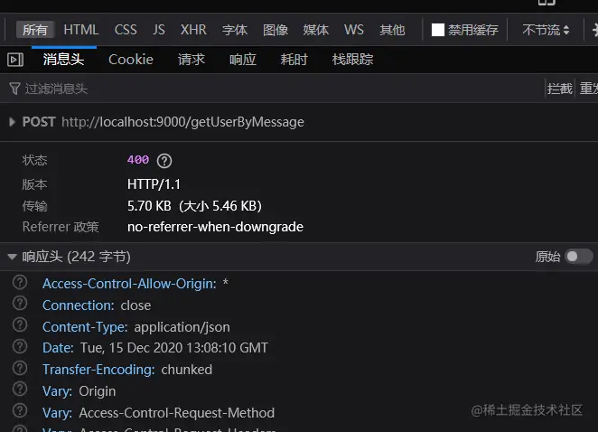The height and width of the screenshot is (432, 598).
Task: Click the status code 400 value
Action: (x=138, y=160)
